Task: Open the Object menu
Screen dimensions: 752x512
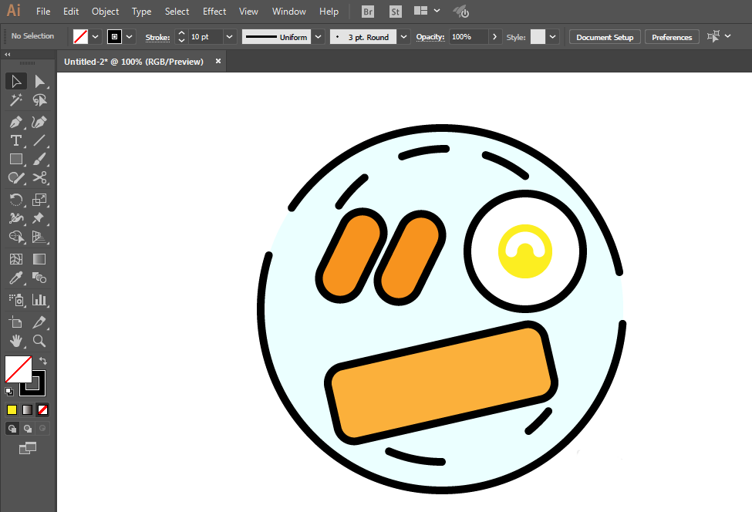Action: [105, 12]
